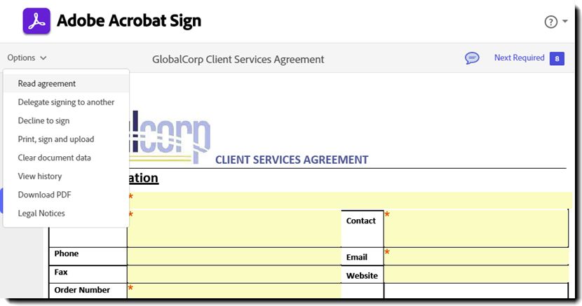Screen dimensions: 582x306
Task: Click the comment speech bubble icon
Action: (472, 58)
